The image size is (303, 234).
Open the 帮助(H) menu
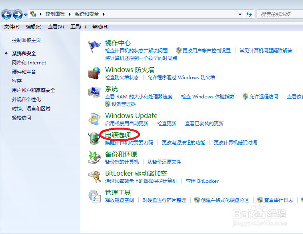click(x=100, y=27)
